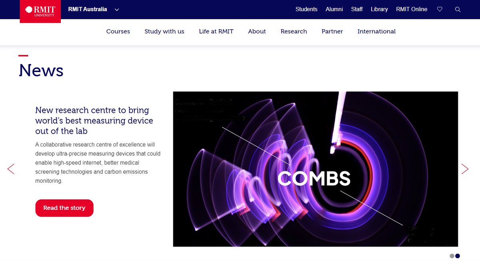Go to next carousel slide arrow
Image resolution: width=480 pixels, height=261 pixels.
point(465,169)
